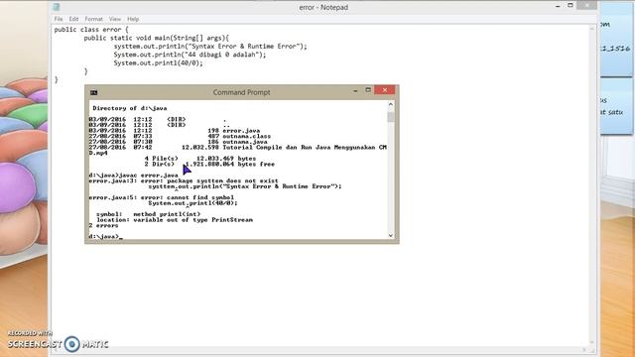Open the Notepad File menu
This screenshot has height=357, width=635.
point(59,19)
